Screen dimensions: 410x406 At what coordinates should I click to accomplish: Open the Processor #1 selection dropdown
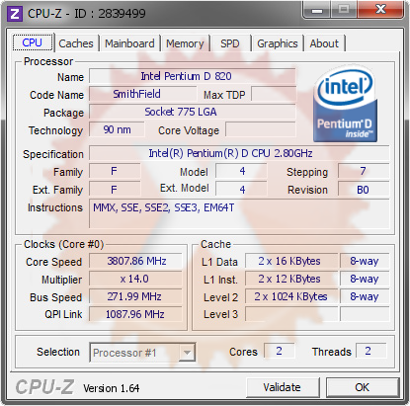142,353
